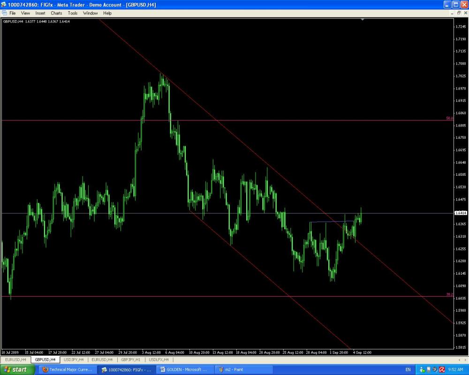
Task: Click the MetaTrader title bar application icon
Action: (x=4, y=5)
